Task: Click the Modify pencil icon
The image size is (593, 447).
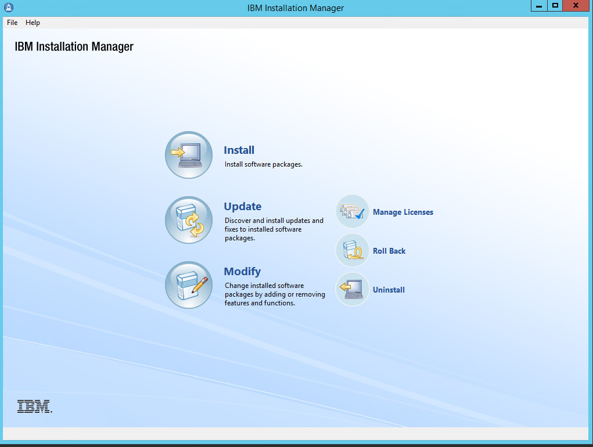Action: click(189, 285)
